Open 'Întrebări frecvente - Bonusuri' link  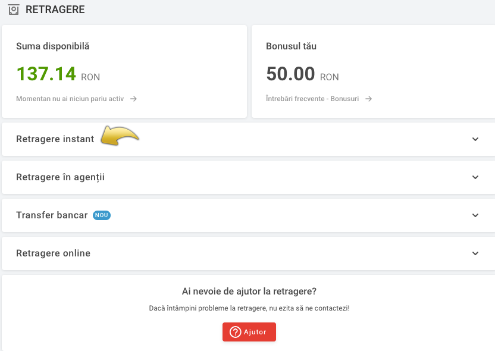click(312, 99)
